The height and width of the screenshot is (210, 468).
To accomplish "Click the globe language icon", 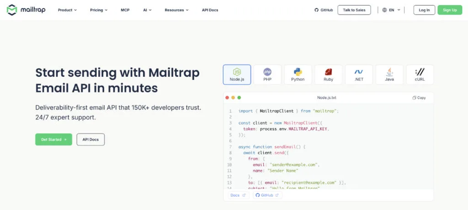I will pos(384,10).
